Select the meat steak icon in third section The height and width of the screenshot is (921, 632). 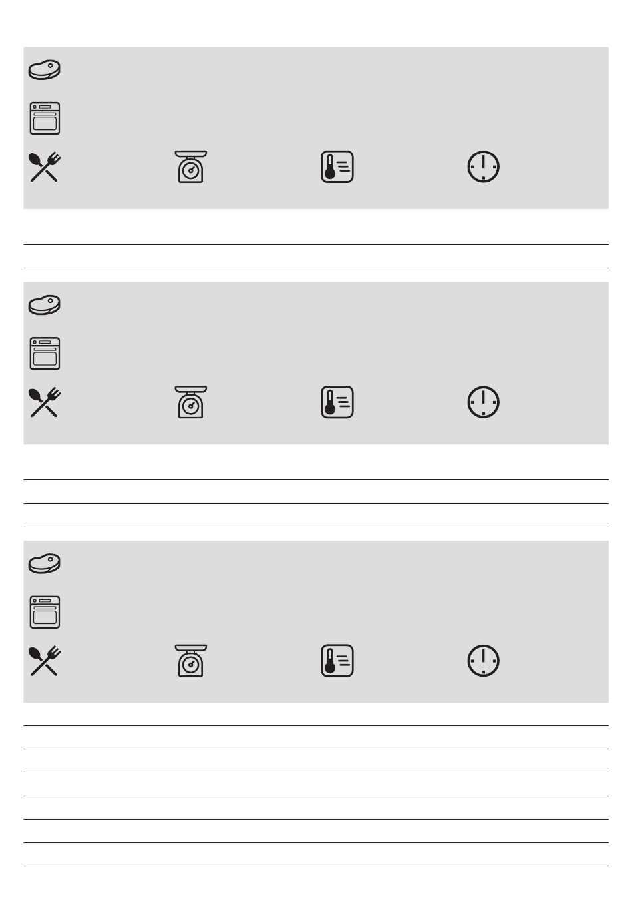pos(45,563)
